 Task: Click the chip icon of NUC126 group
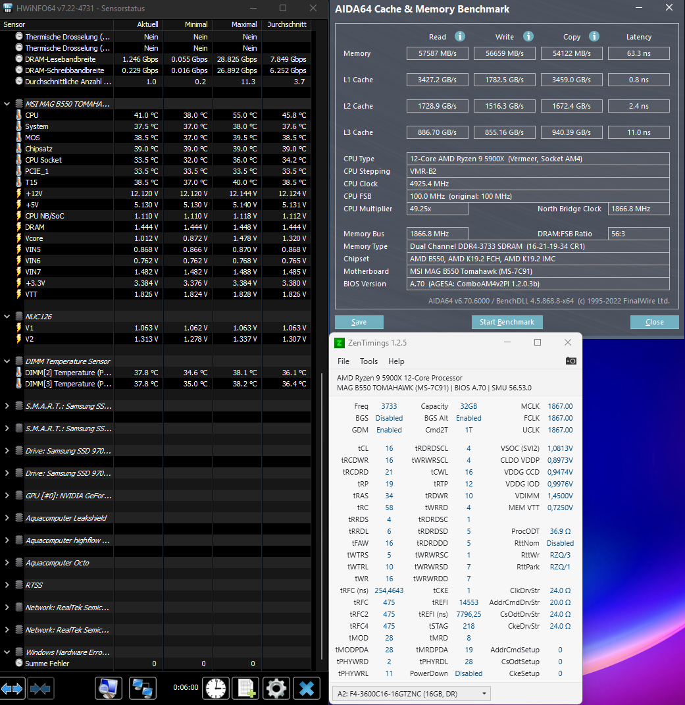click(19, 317)
